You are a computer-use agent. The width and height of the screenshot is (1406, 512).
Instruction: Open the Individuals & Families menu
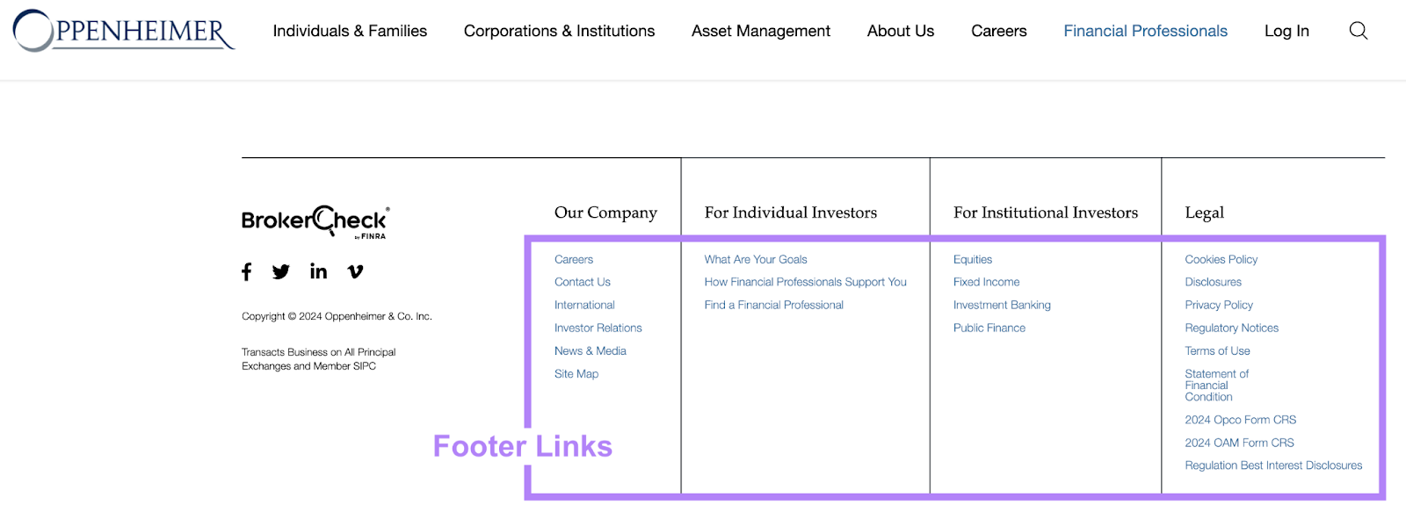pyautogui.click(x=349, y=31)
